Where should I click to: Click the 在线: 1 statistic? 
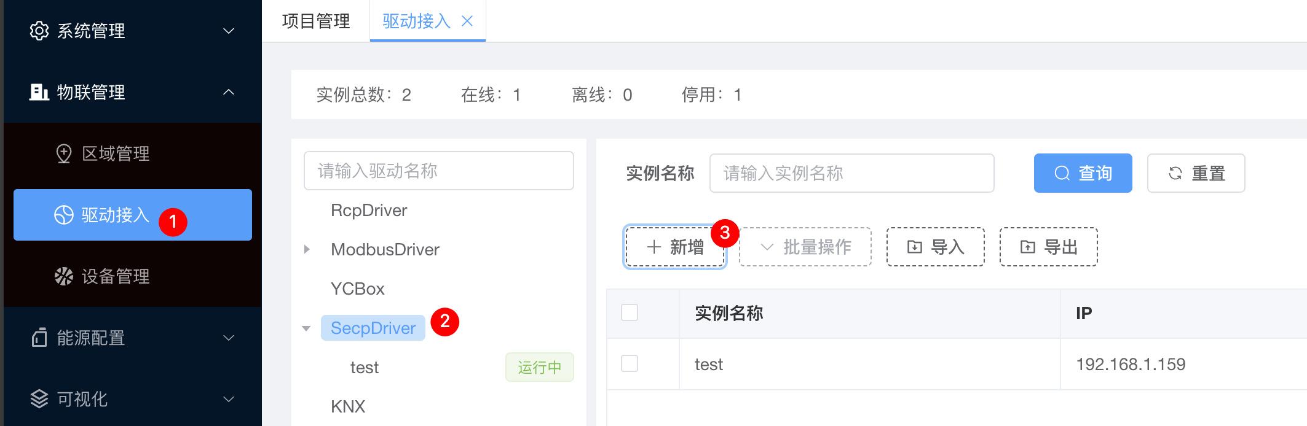point(491,95)
